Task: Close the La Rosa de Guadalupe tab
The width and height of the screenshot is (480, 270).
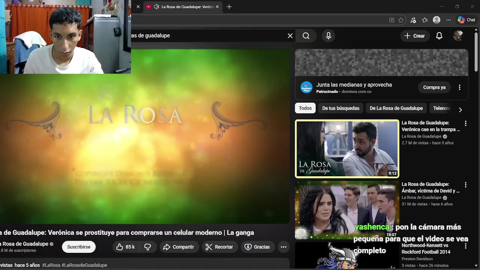Action: 217,7
